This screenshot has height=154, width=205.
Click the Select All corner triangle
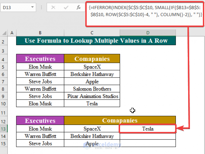click(5, 33)
